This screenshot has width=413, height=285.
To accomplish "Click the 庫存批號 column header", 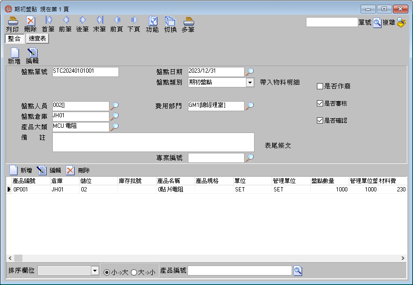I will tap(137, 181).
